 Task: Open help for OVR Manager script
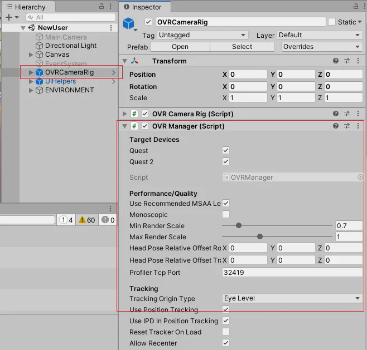click(x=336, y=126)
